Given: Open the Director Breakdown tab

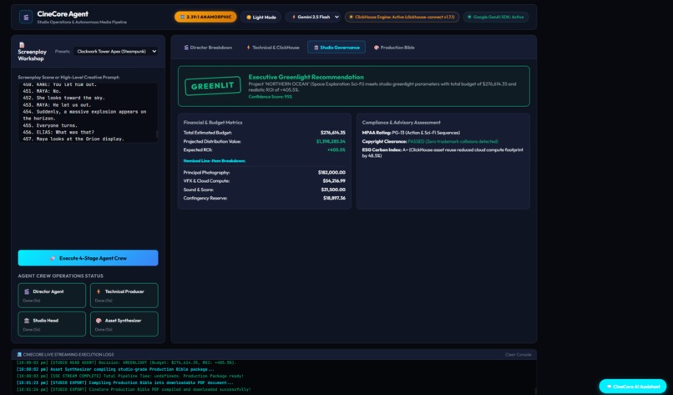Looking at the screenshot, I should click(208, 48).
